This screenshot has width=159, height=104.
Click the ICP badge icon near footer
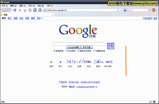(x=96, y=87)
